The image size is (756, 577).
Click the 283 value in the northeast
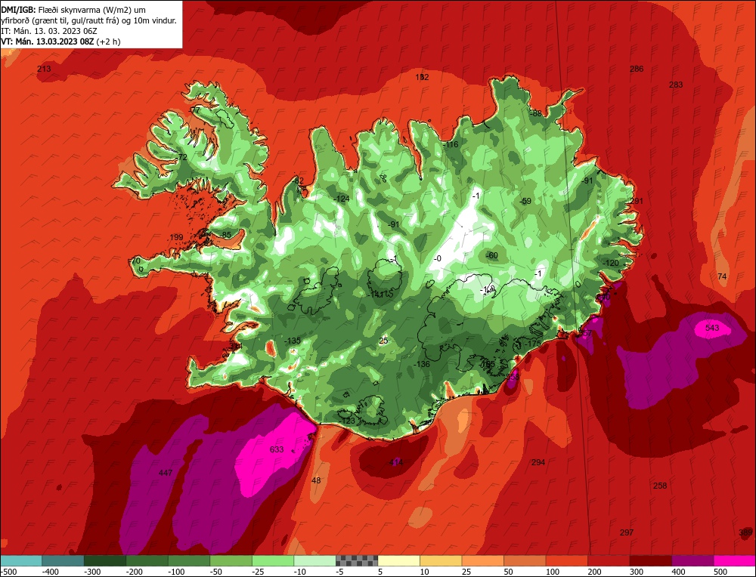pyautogui.click(x=675, y=85)
